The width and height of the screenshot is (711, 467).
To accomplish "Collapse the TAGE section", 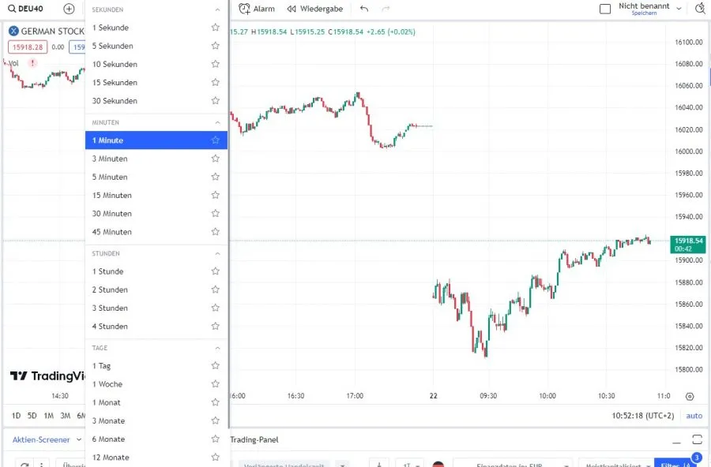I will [217, 347].
